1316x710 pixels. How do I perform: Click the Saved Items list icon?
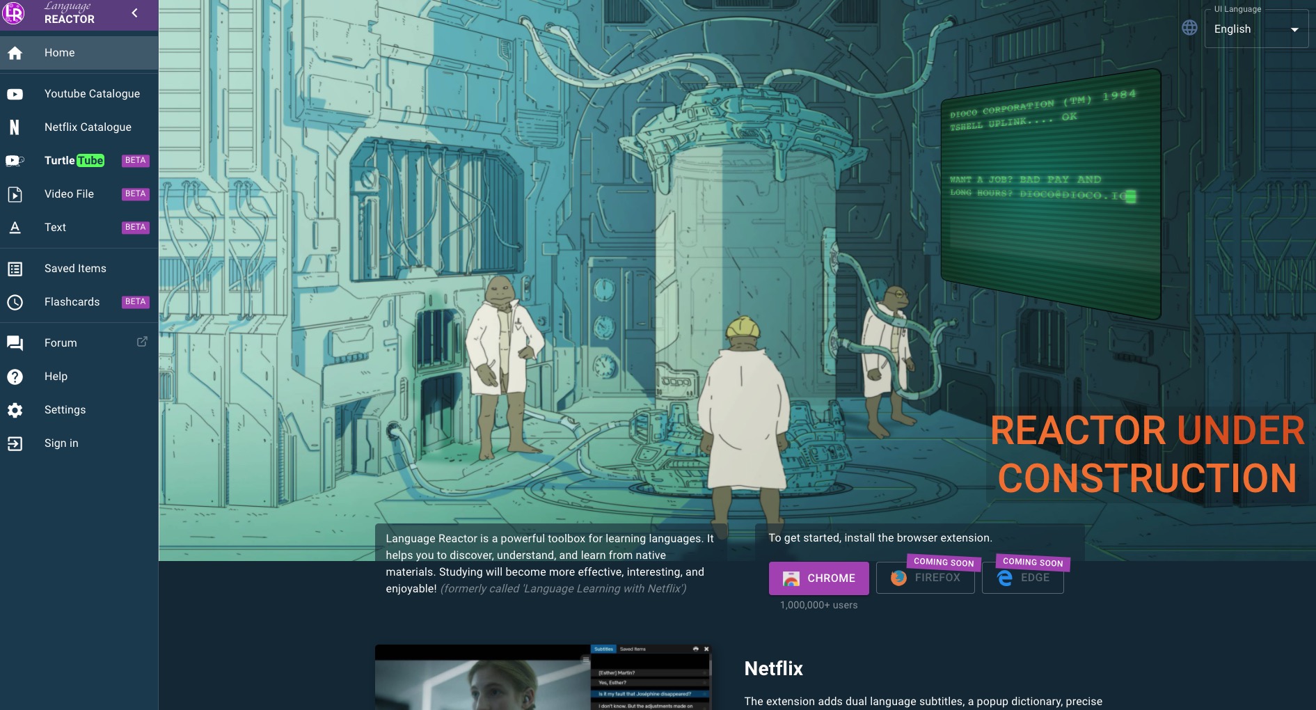pos(15,269)
